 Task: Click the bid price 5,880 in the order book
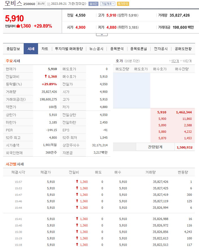point(162,132)
